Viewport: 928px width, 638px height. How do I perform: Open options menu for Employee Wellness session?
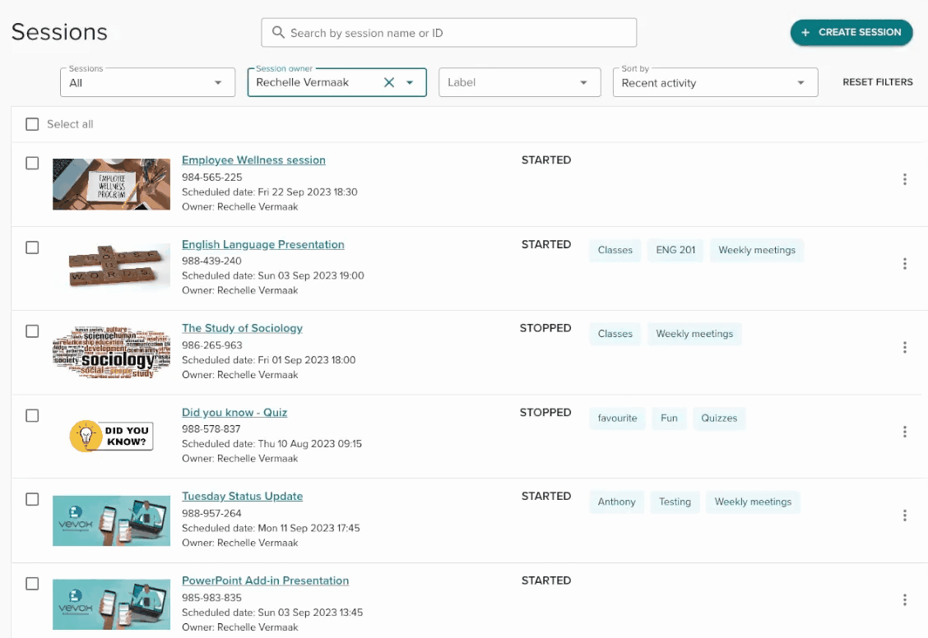click(x=904, y=179)
